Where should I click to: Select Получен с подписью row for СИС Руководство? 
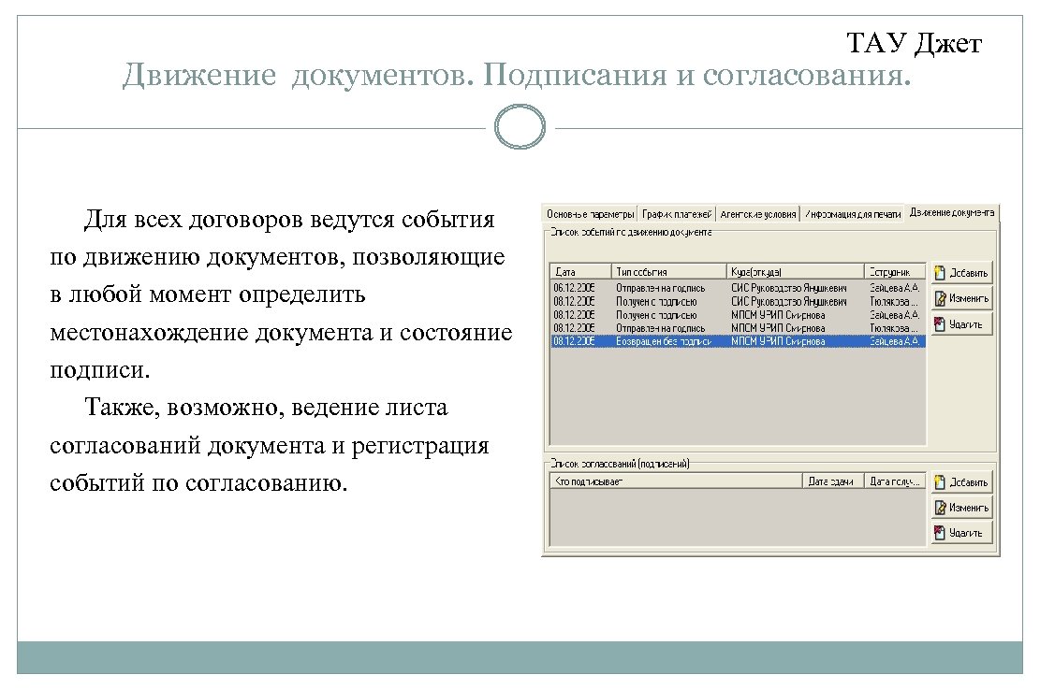738,301
